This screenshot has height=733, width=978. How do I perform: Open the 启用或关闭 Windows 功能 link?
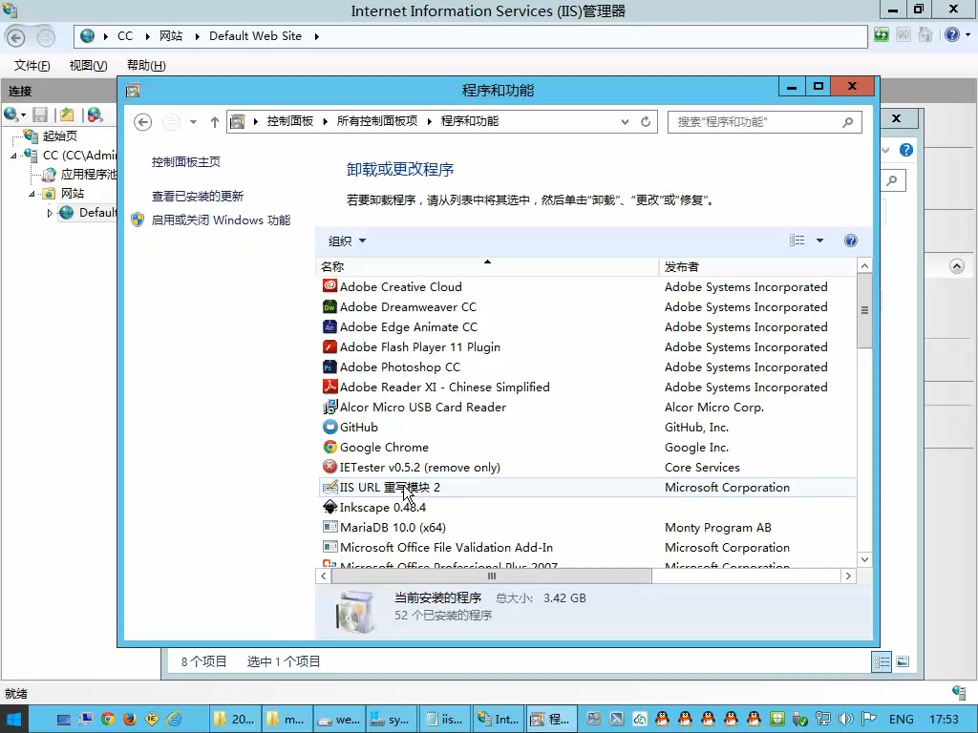(221, 220)
